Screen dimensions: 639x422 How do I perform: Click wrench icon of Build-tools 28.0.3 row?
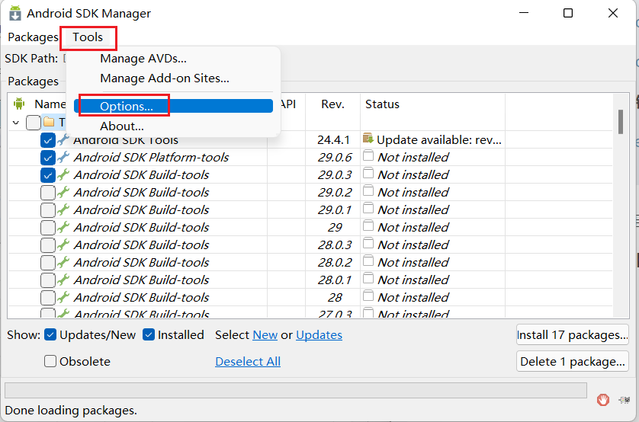tap(63, 245)
